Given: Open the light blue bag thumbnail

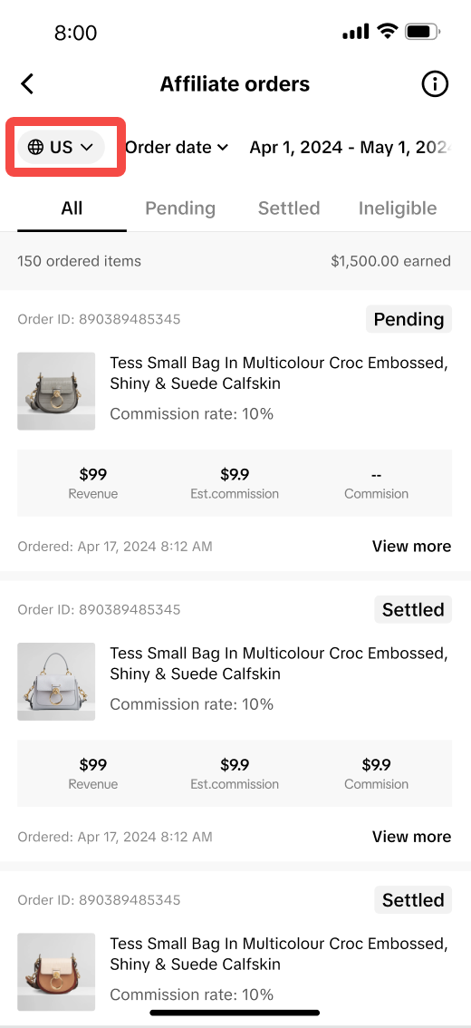Looking at the screenshot, I should pos(56,682).
